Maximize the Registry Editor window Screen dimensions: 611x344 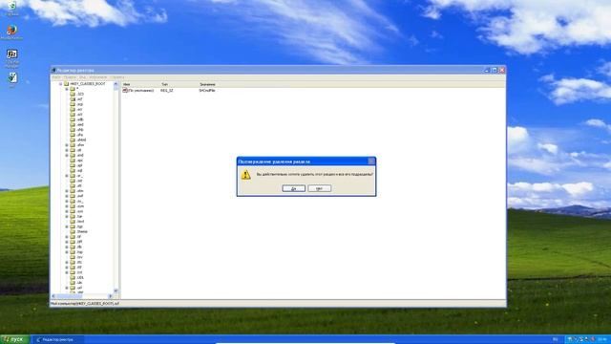click(495, 70)
